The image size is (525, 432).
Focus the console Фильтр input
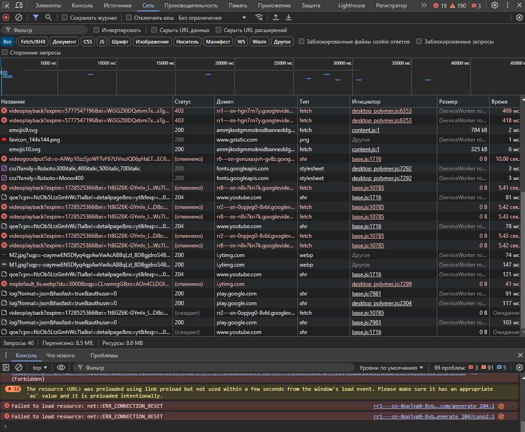214,367
